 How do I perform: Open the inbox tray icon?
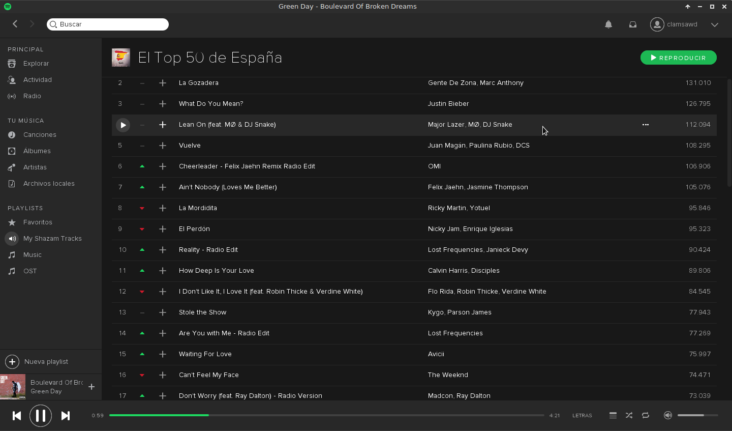[x=633, y=24]
